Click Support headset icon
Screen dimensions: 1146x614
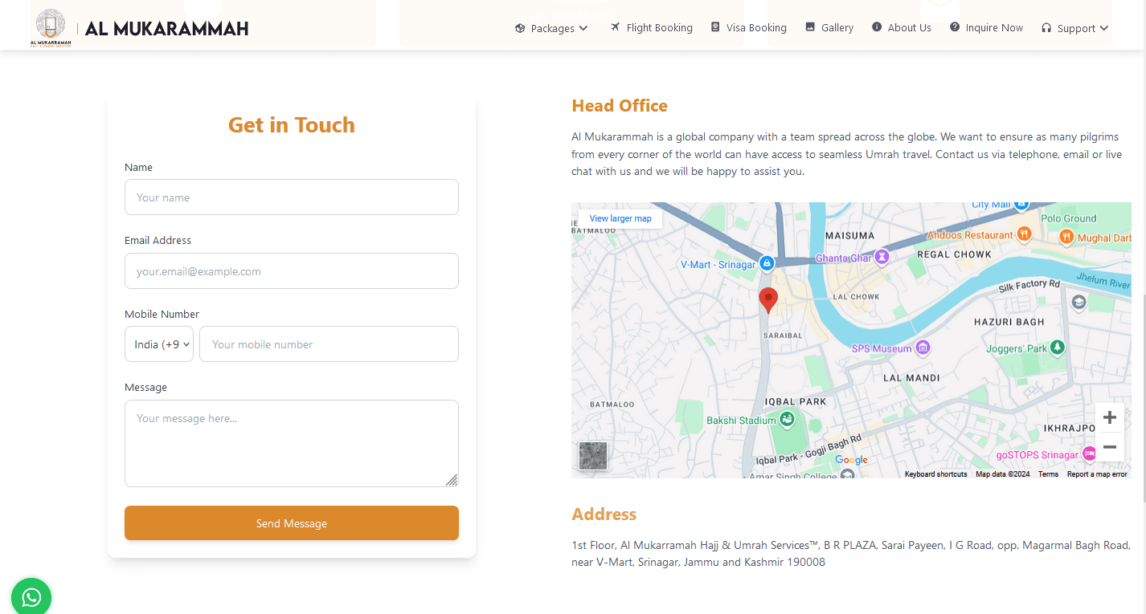[1046, 27]
